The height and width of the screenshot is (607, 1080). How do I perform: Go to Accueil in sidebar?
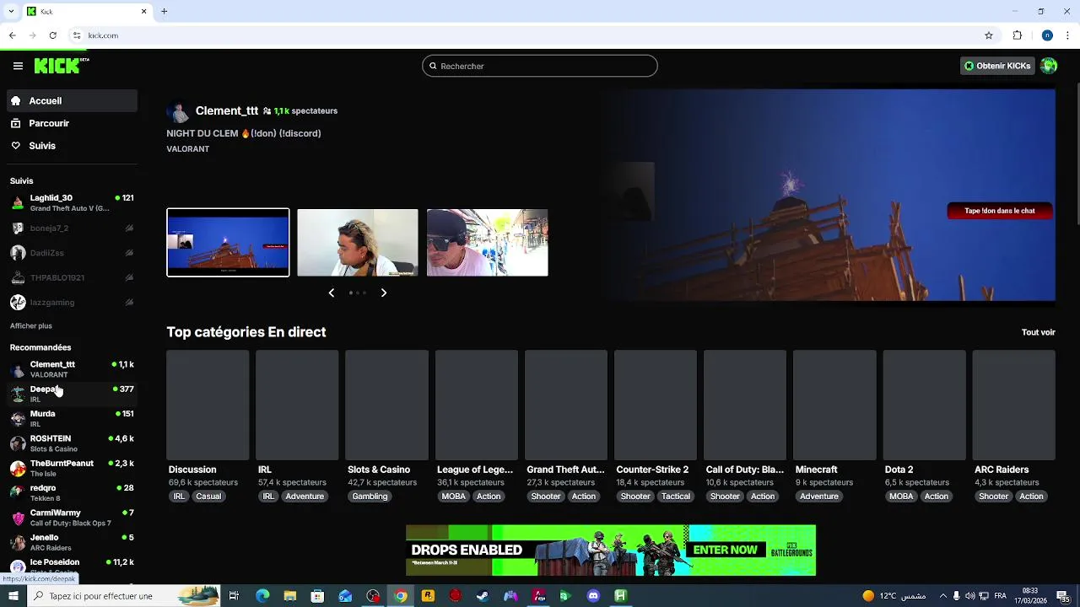point(73,100)
